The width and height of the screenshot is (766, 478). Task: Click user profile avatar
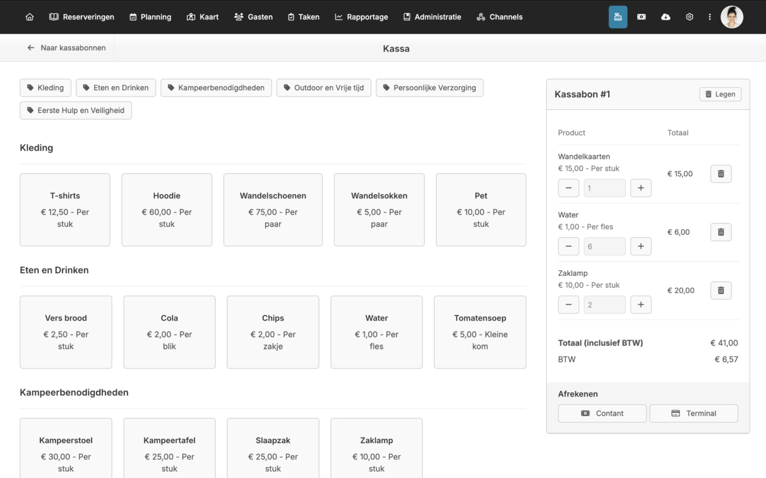(x=732, y=17)
